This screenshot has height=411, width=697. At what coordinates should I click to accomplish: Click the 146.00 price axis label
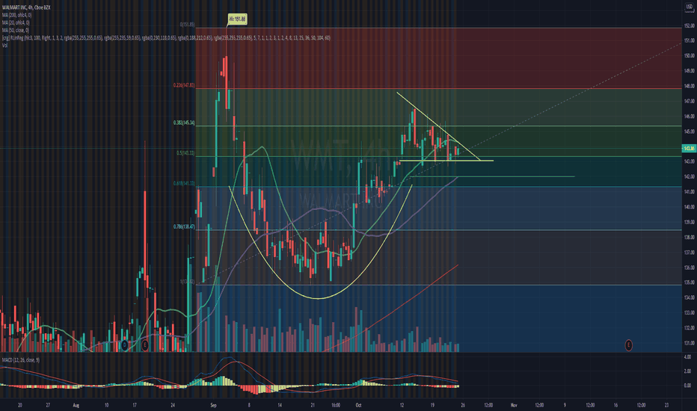click(690, 117)
